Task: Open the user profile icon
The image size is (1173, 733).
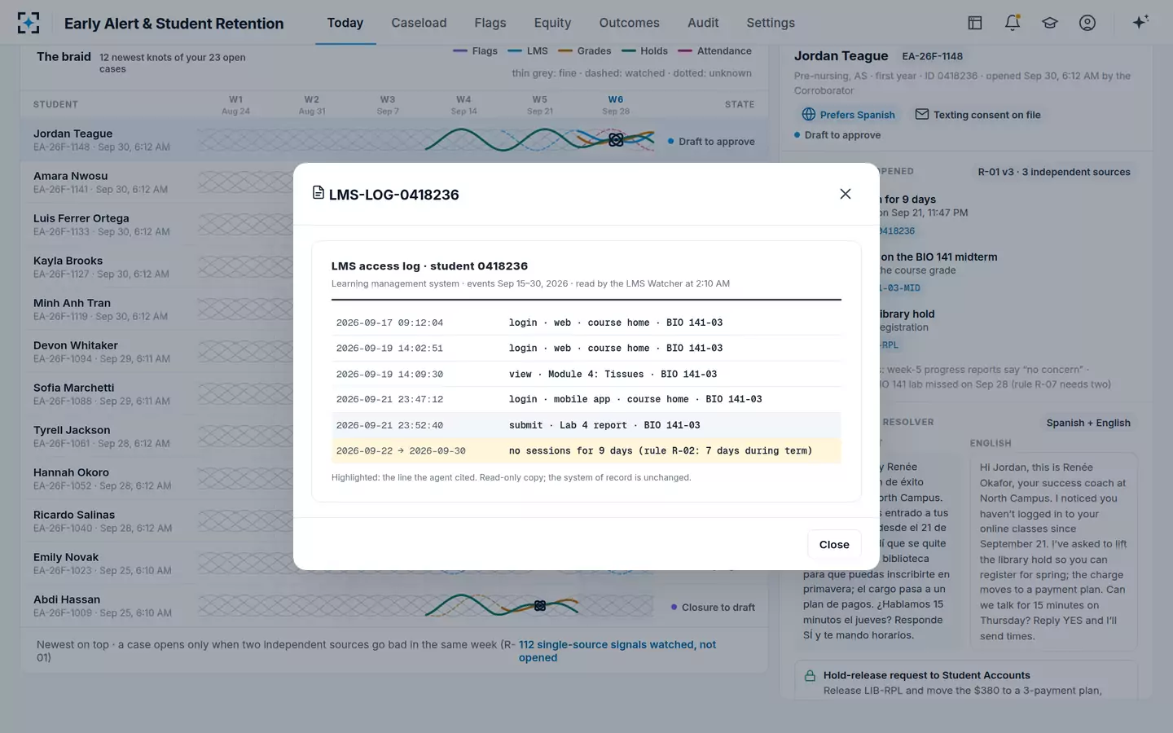Action: (1087, 23)
